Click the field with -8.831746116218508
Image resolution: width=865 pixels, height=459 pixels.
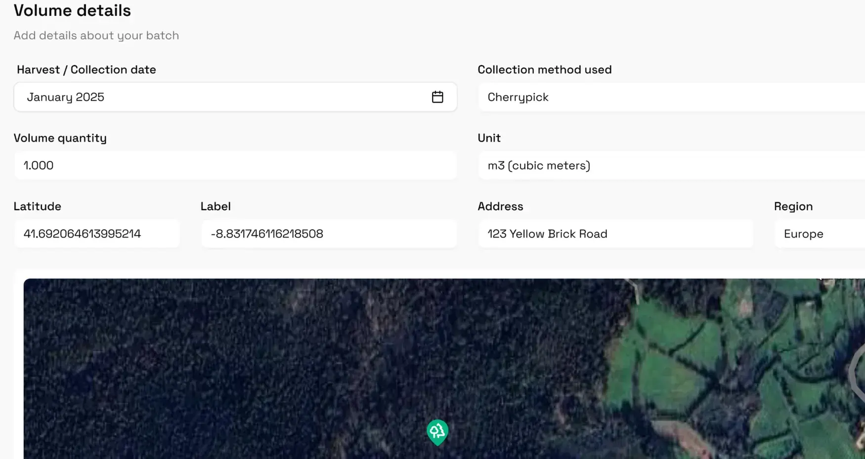pos(329,233)
